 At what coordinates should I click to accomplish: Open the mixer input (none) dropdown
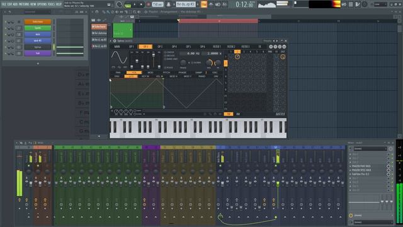tap(370, 149)
